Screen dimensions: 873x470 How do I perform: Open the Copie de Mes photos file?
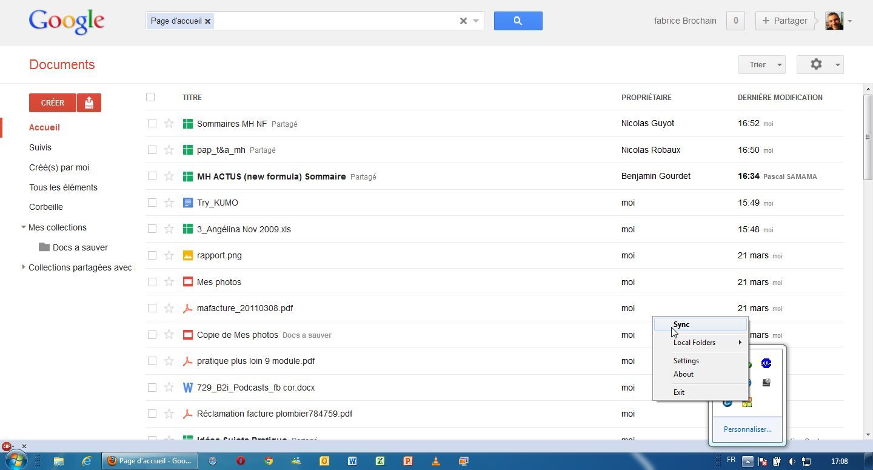238,335
